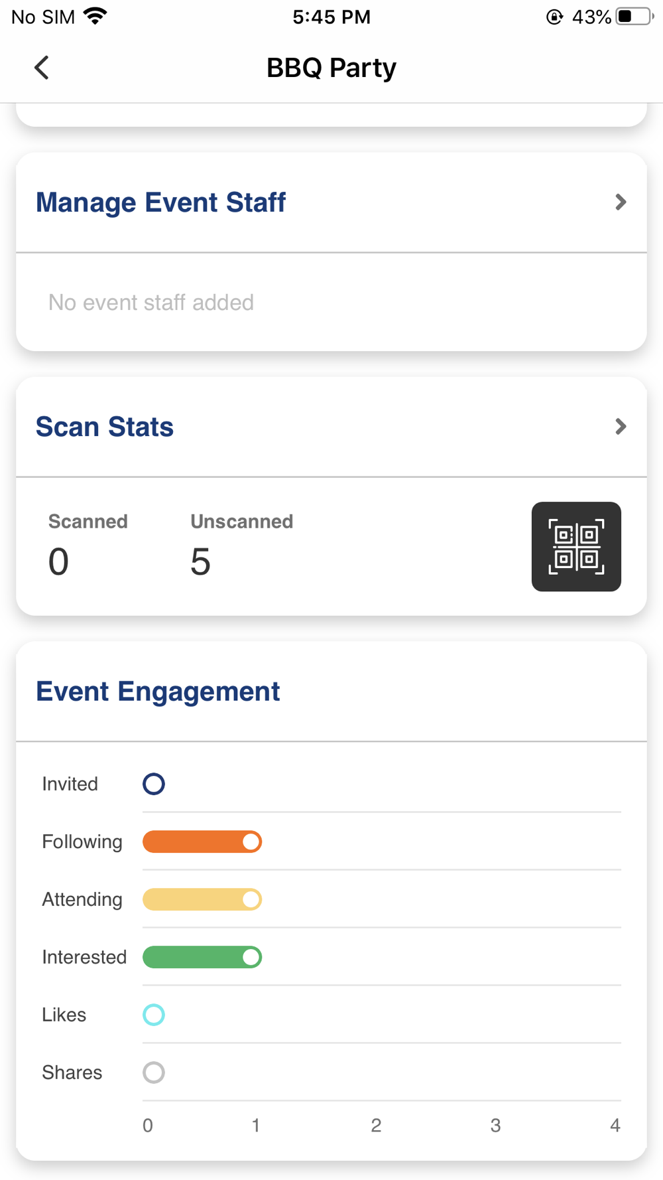Viewport: 663px width, 1180px height.
Task: Tap the back arrow icon
Action: (x=42, y=68)
